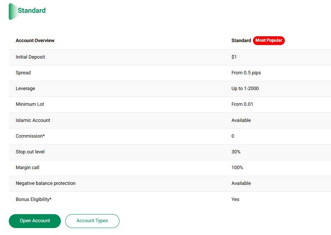The image size is (331, 235).
Task: Select the Commission* row label
Action: (x=30, y=136)
